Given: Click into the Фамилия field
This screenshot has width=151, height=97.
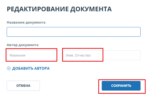Looking at the screenshot, I should click(x=33, y=55).
